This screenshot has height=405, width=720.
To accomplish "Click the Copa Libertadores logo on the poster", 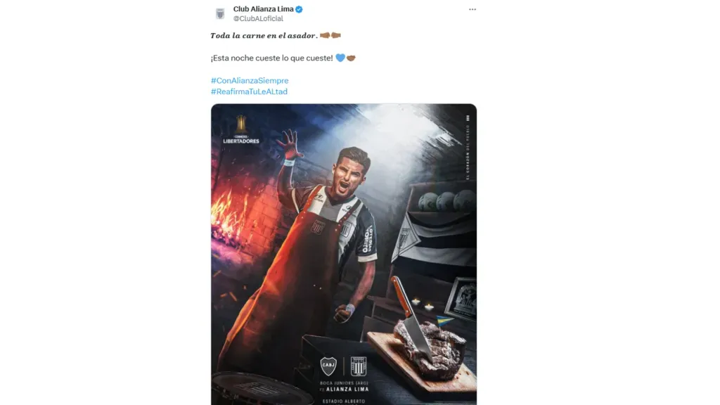I will tap(241, 129).
